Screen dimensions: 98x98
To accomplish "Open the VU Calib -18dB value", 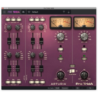I will click(x=57, y=88).
